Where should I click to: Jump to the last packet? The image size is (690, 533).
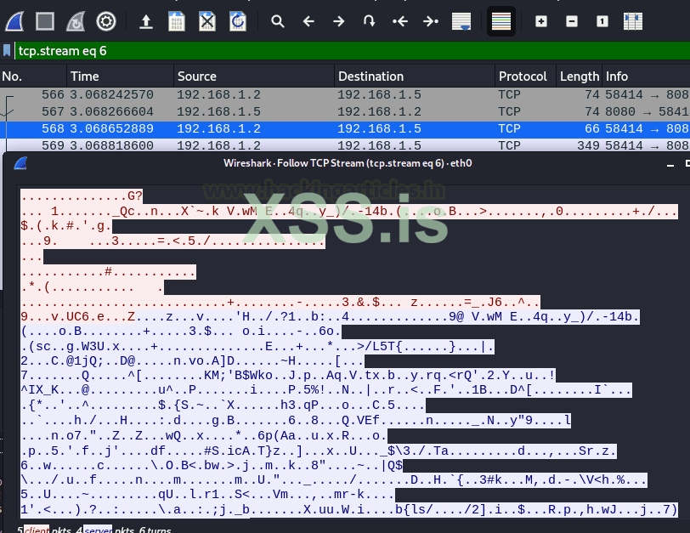[x=430, y=21]
